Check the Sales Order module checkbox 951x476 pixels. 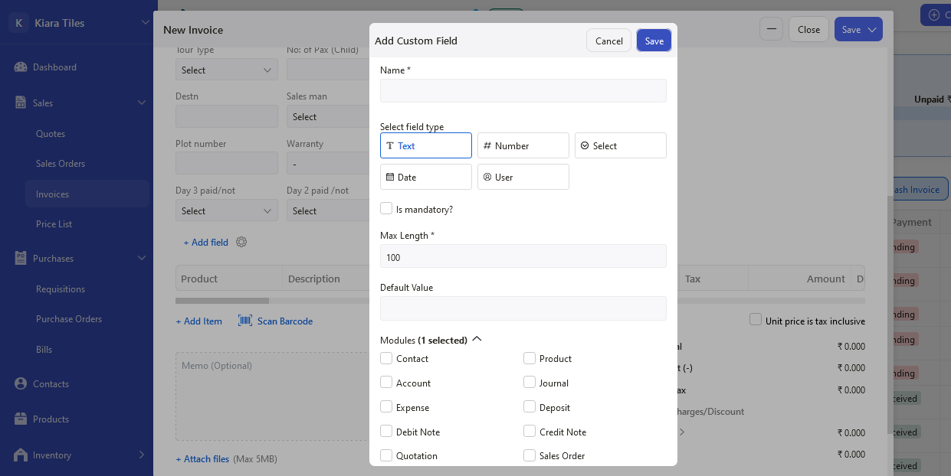[530, 455]
